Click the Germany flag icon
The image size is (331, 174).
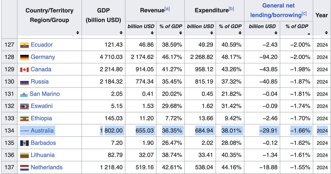click(x=25, y=57)
